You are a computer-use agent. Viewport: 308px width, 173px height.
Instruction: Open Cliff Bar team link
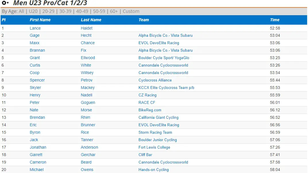pyautogui.click(x=145, y=155)
